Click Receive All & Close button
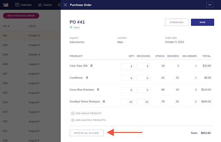Image resolution: width=221 pixels, height=142 pixels. [87, 133]
